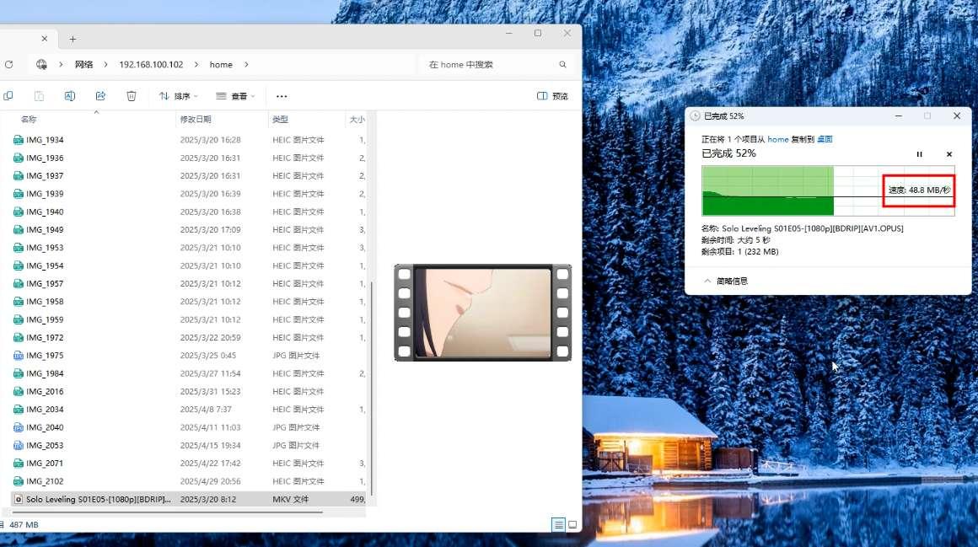Select the Copy icon in the toolbar

tap(9, 95)
